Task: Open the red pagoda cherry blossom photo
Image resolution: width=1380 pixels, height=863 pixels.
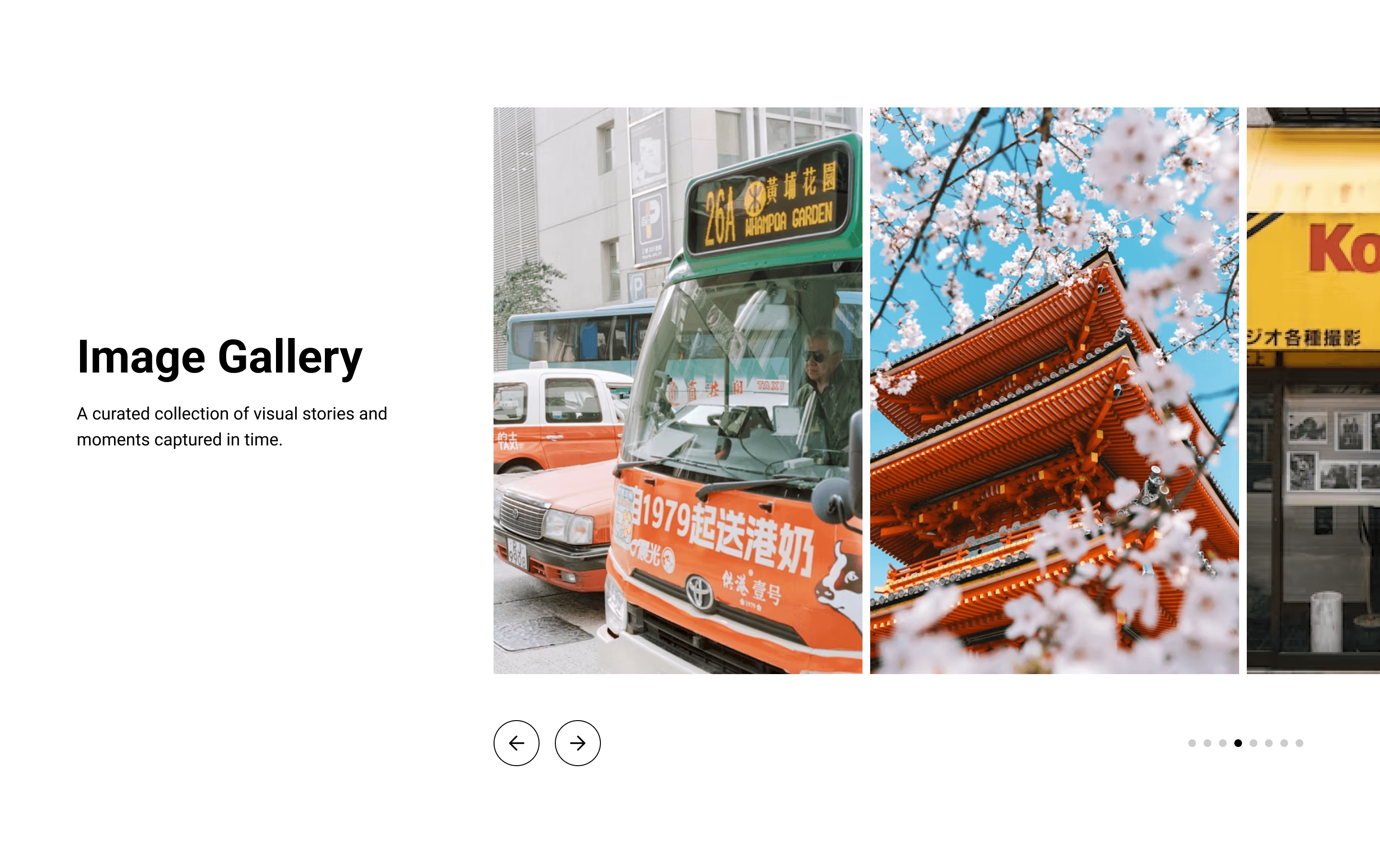Action: click(x=1054, y=390)
